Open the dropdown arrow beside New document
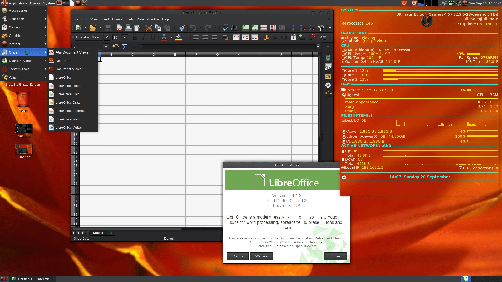 pos(85,28)
